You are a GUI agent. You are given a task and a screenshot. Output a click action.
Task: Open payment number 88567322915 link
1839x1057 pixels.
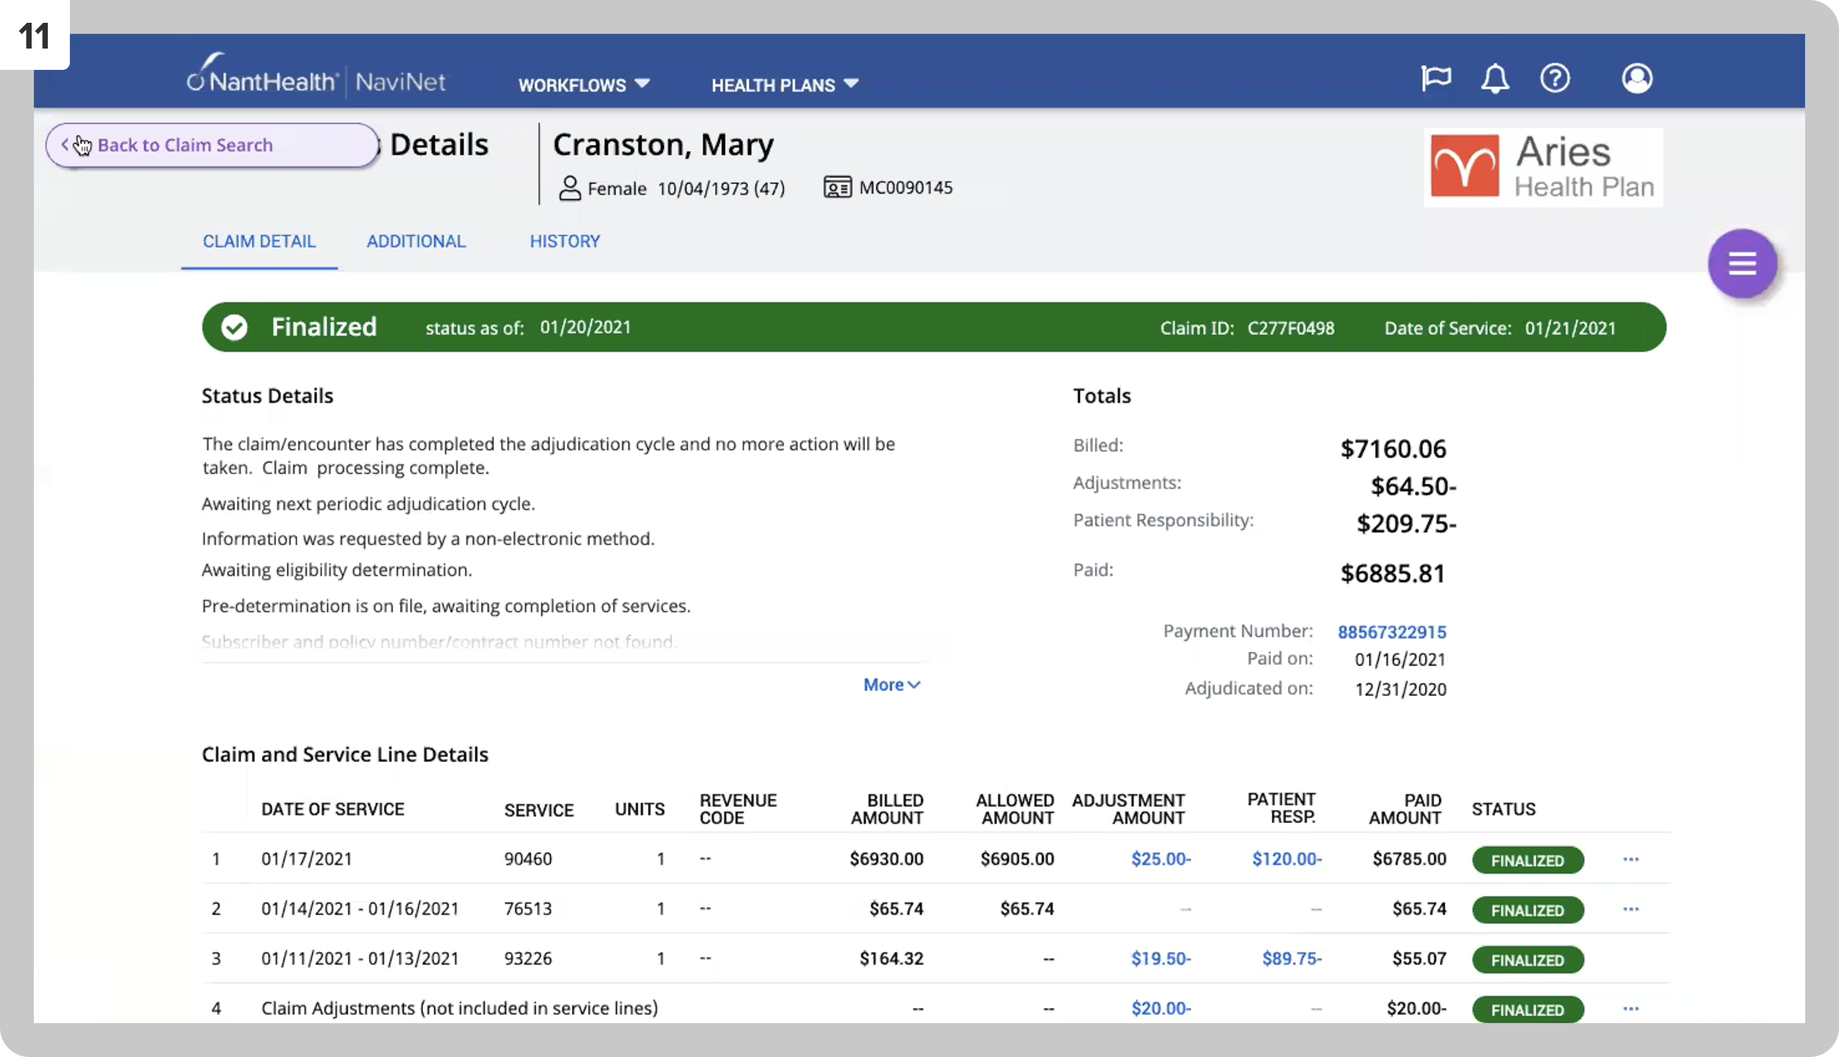1392,632
